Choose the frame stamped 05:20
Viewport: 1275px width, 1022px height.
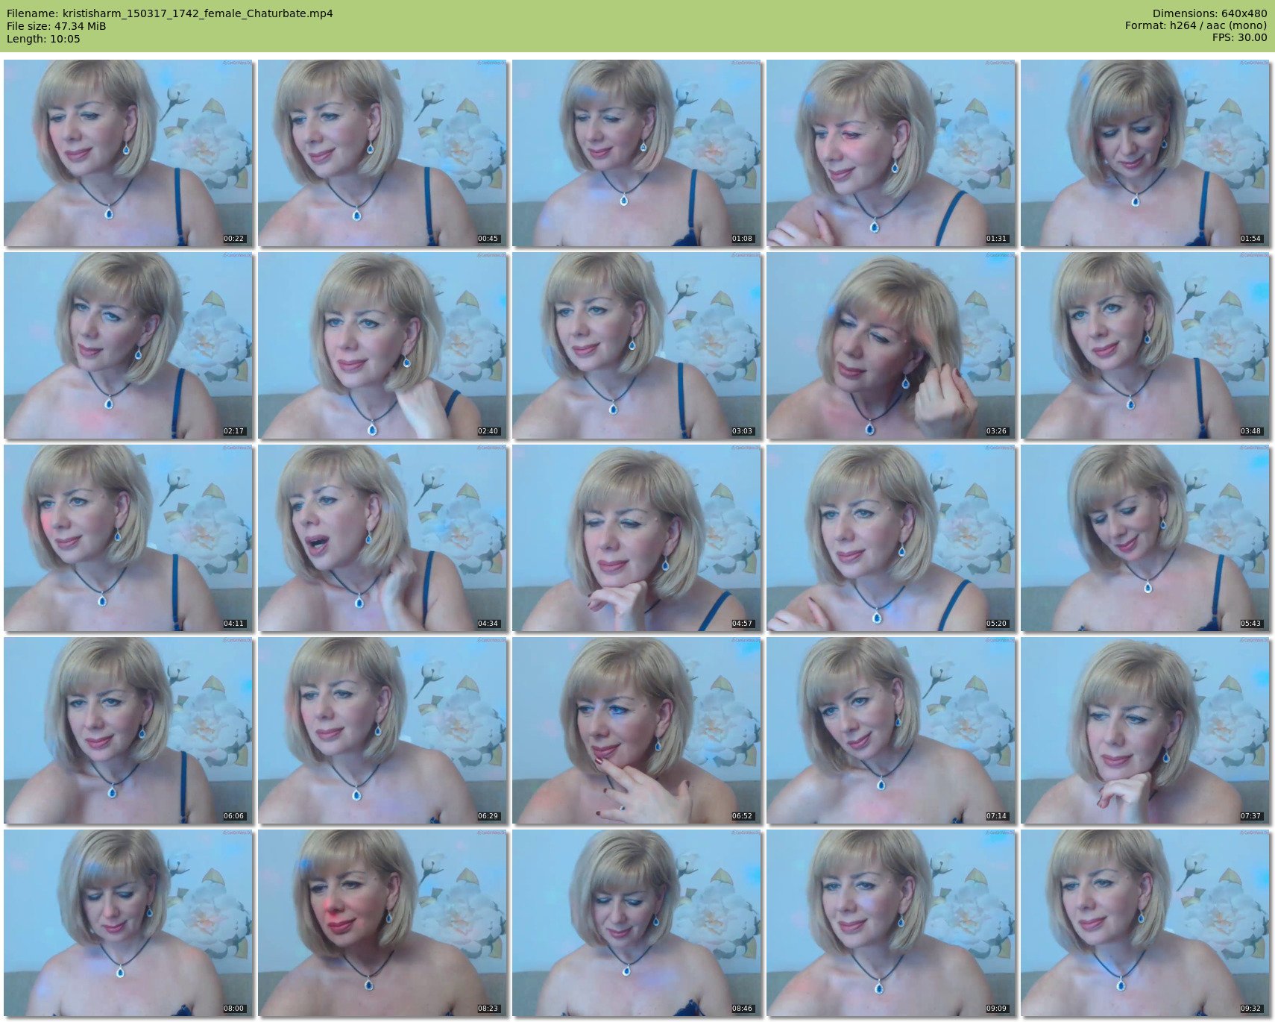(891, 538)
